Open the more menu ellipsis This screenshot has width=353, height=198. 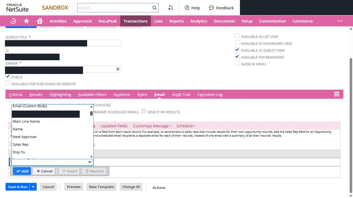coord(340,21)
